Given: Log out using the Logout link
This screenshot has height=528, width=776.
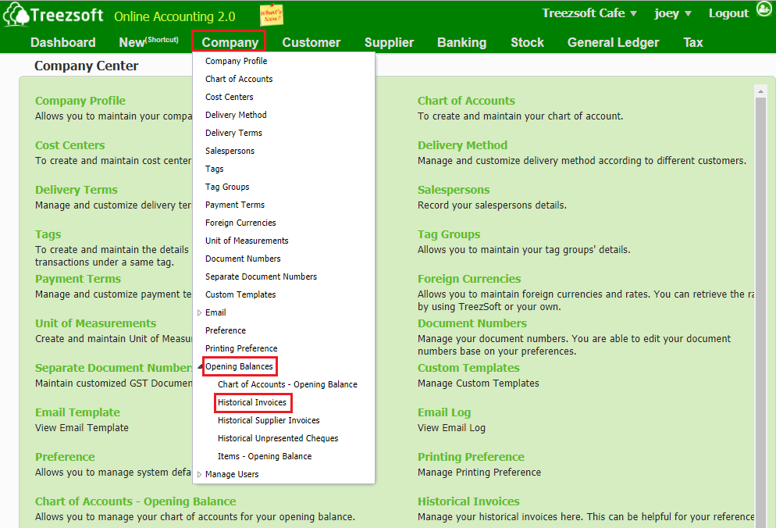Looking at the screenshot, I should tap(728, 13).
